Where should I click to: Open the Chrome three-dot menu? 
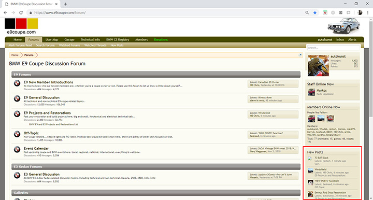[368, 12]
